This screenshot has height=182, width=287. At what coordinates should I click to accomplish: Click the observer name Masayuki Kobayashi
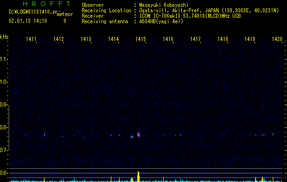pyautogui.click(x=164, y=5)
